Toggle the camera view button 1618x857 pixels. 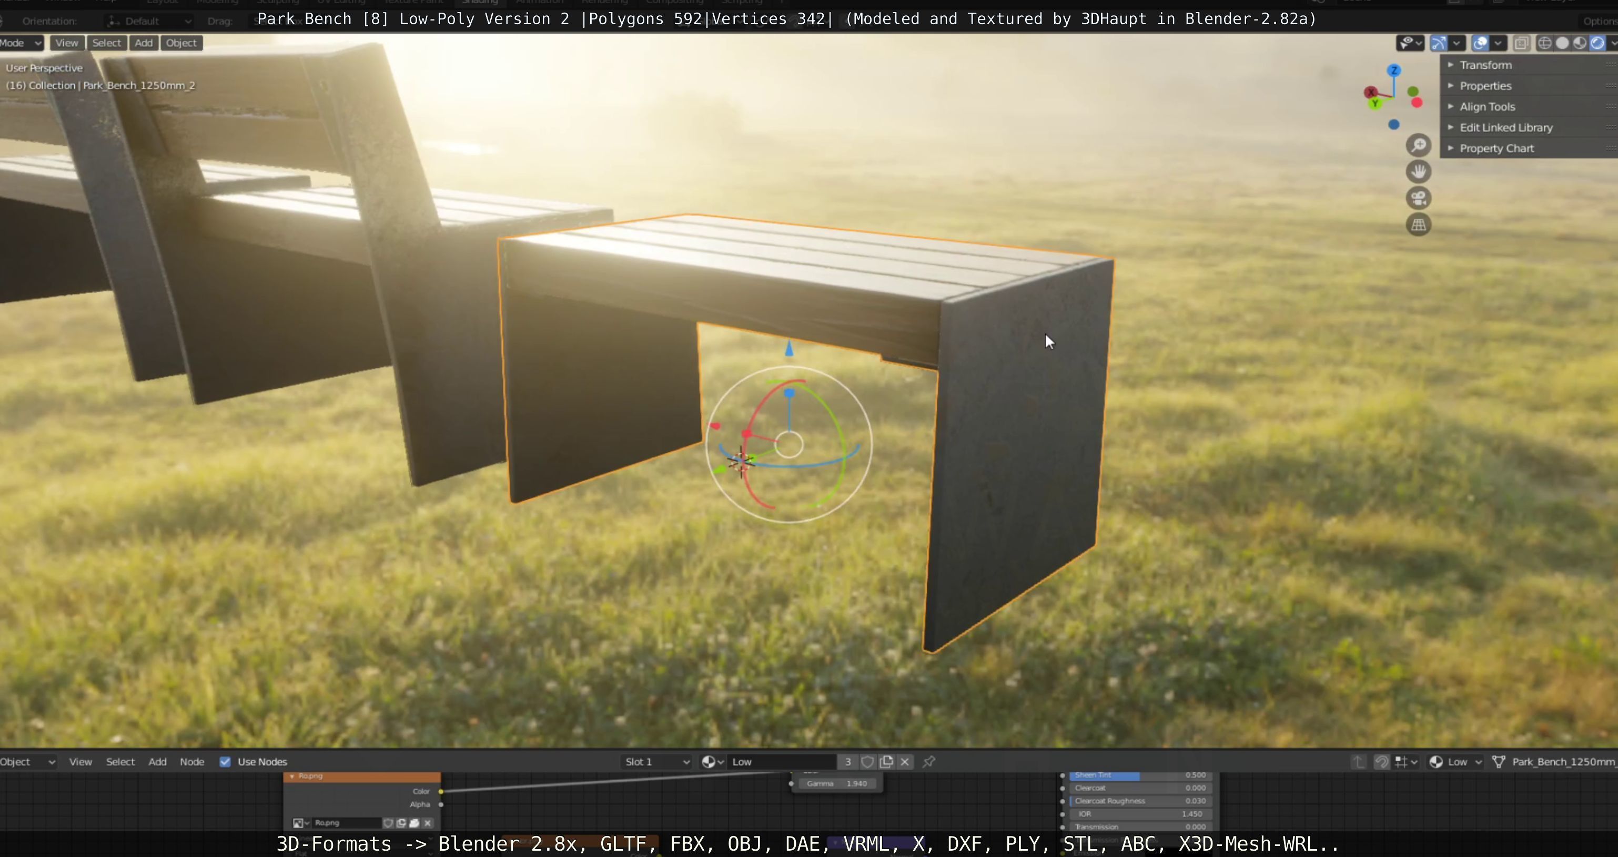[1418, 198]
